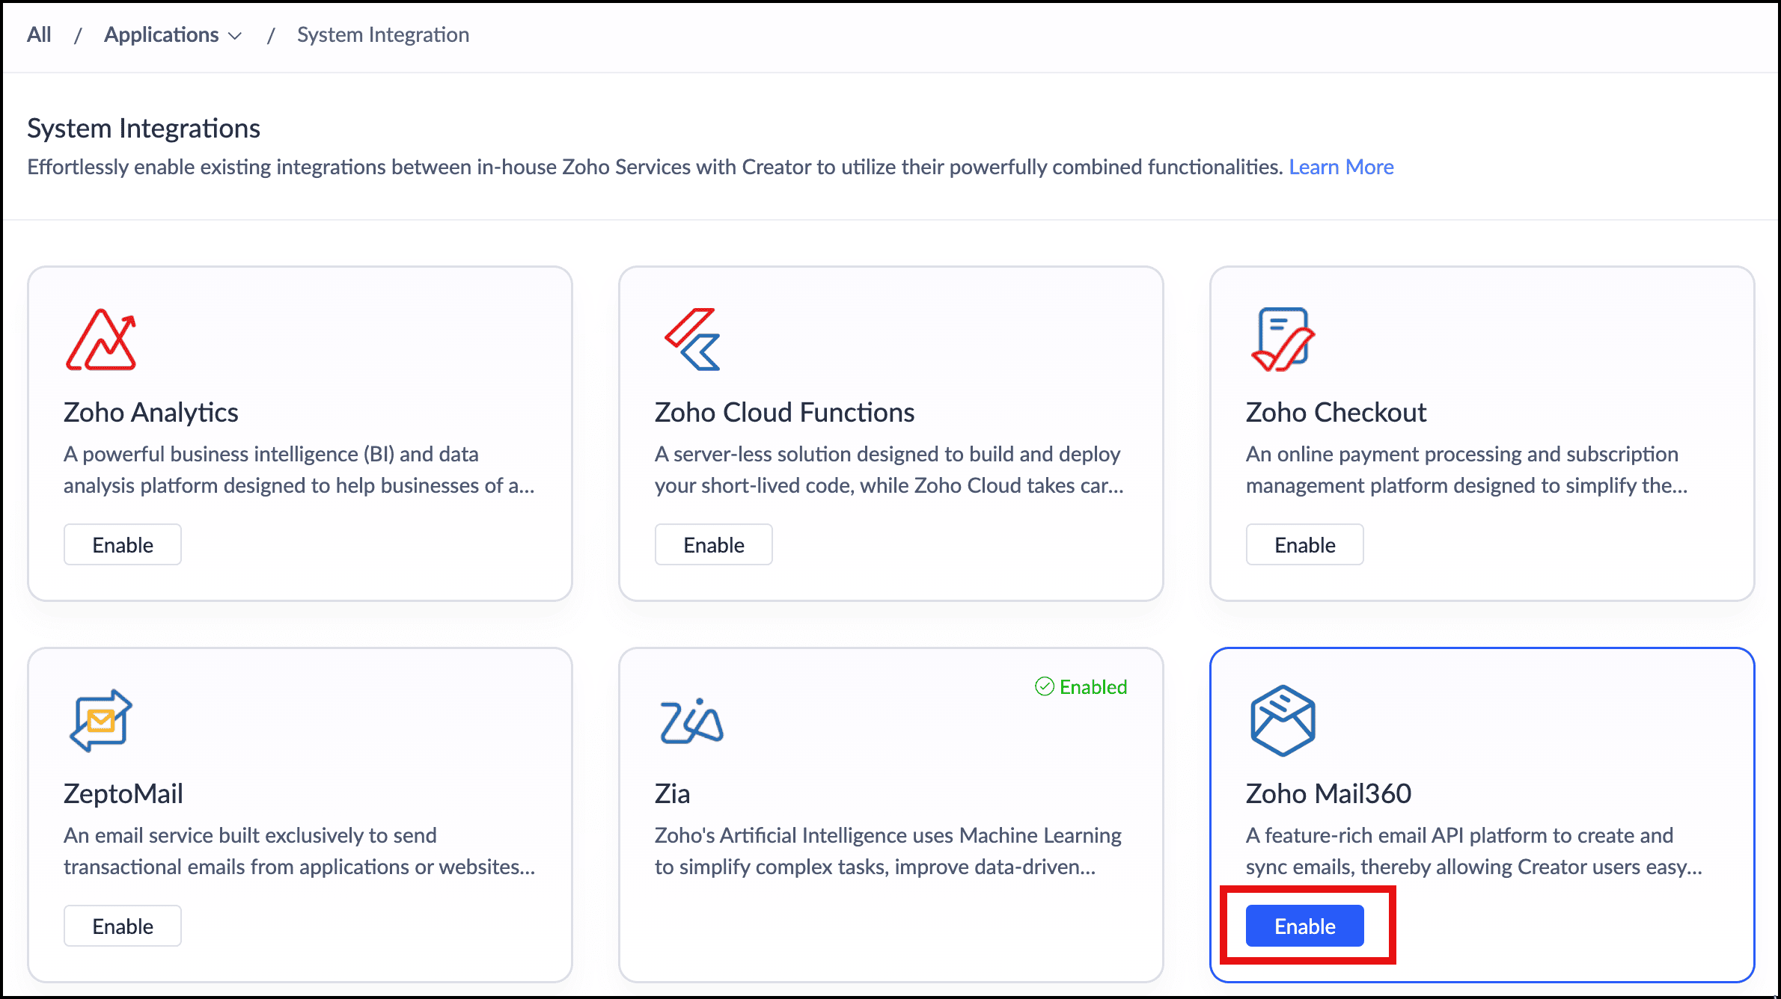Click the Zoho Analytics logo icon

[101, 340]
